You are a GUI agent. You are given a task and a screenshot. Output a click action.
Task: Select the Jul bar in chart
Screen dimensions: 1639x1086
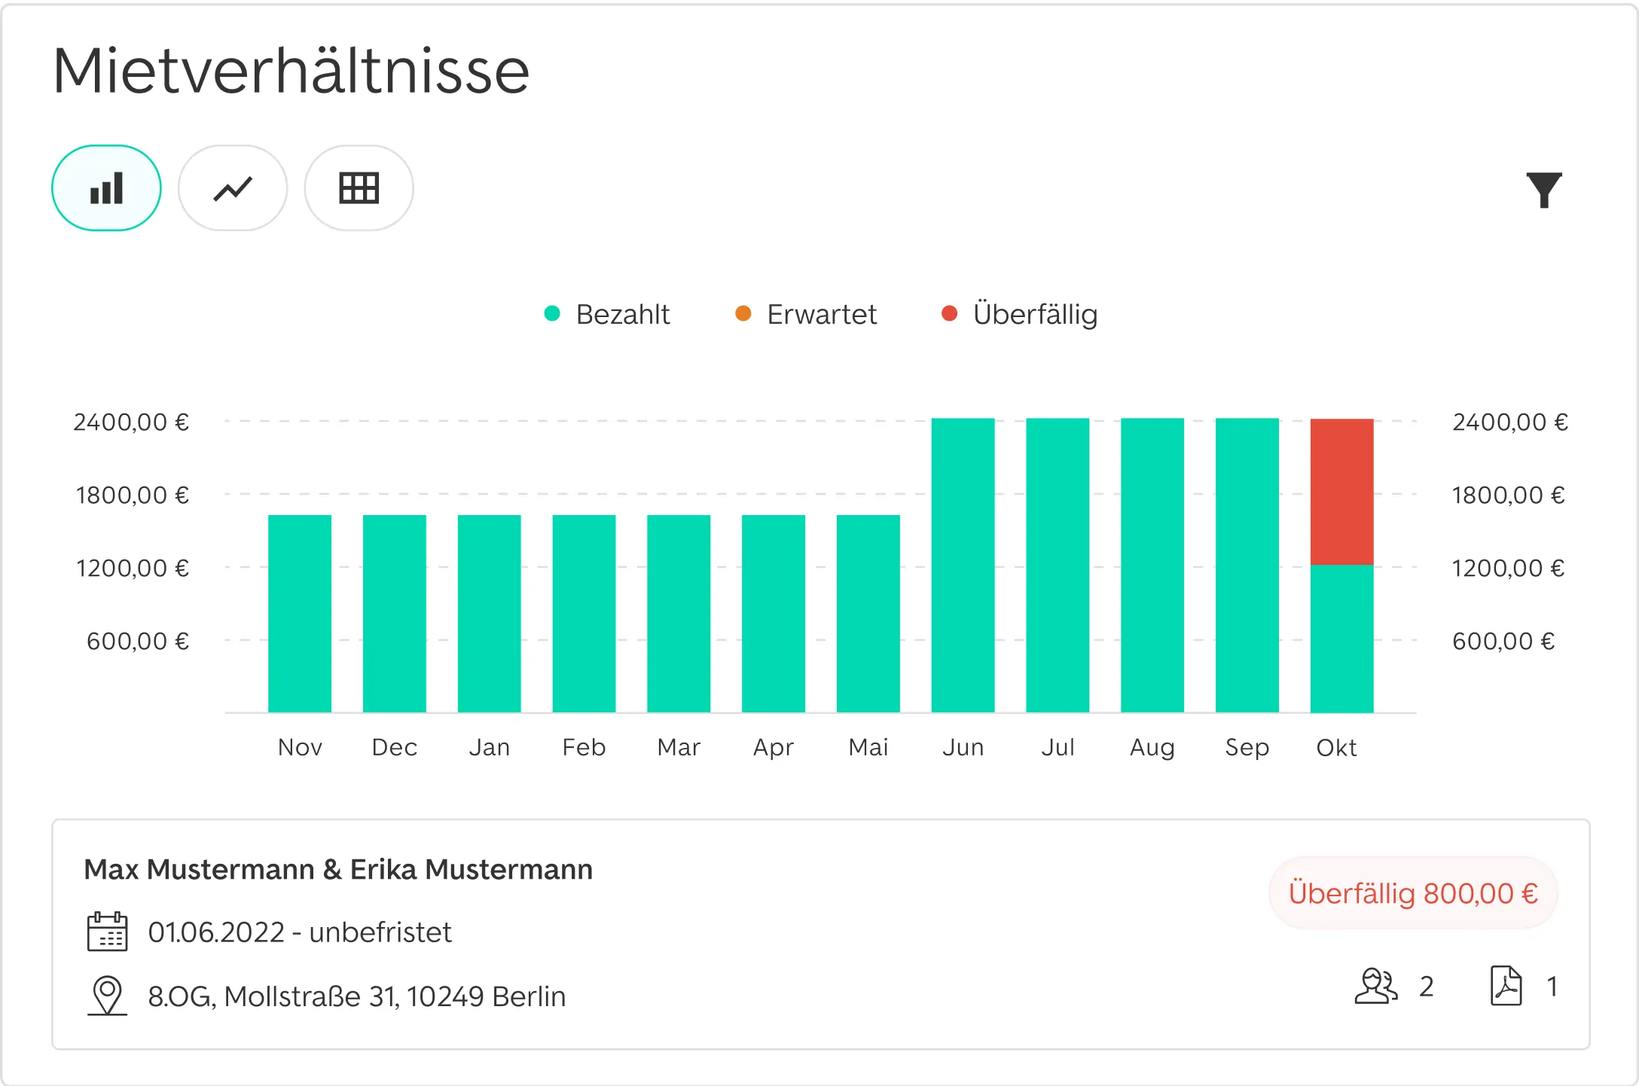[1058, 565]
